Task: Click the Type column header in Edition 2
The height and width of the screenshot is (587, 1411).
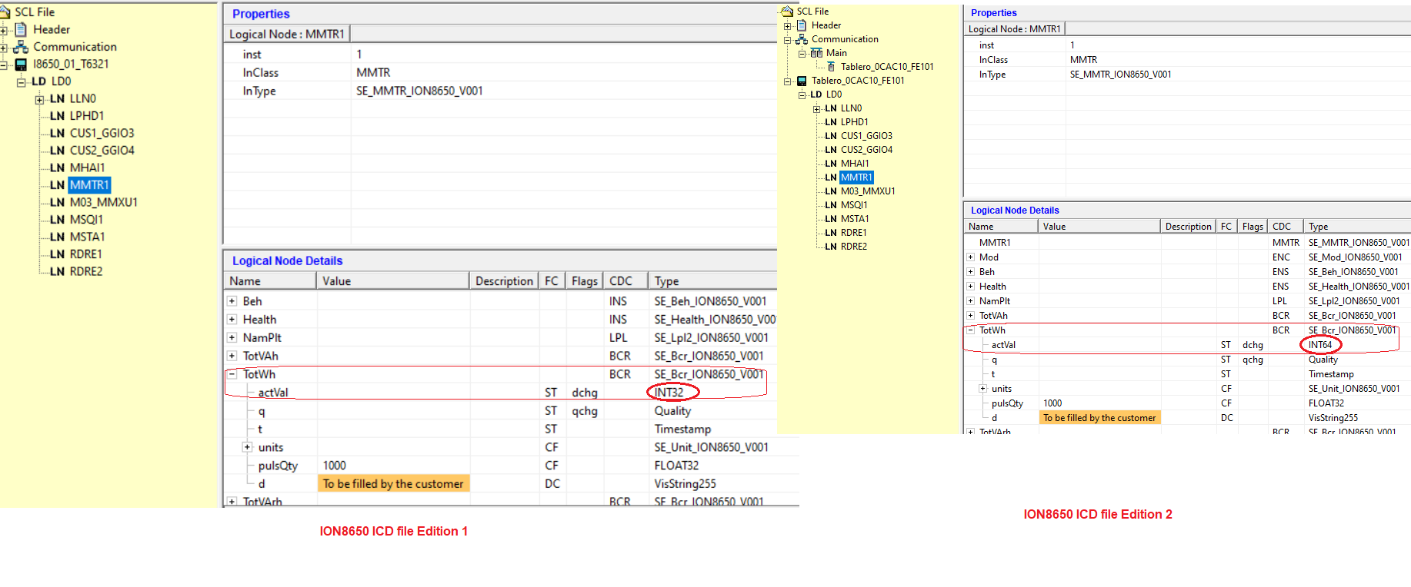Action: [1357, 227]
